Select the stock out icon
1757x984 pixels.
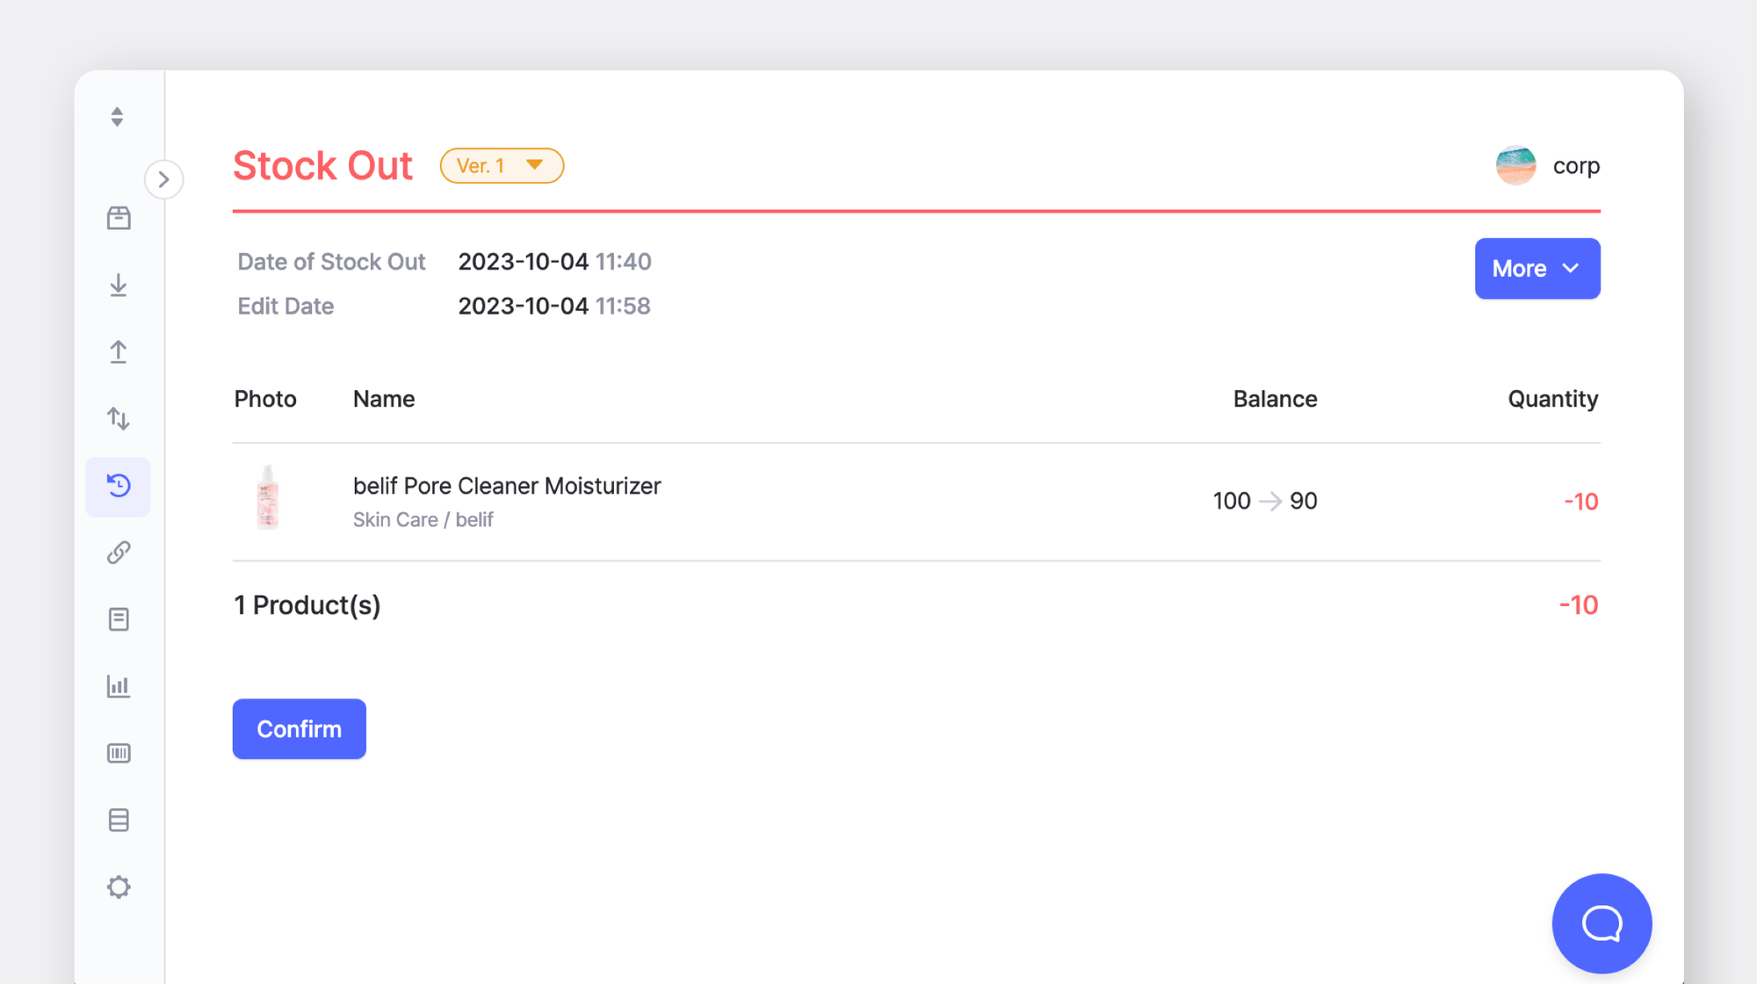(x=119, y=352)
